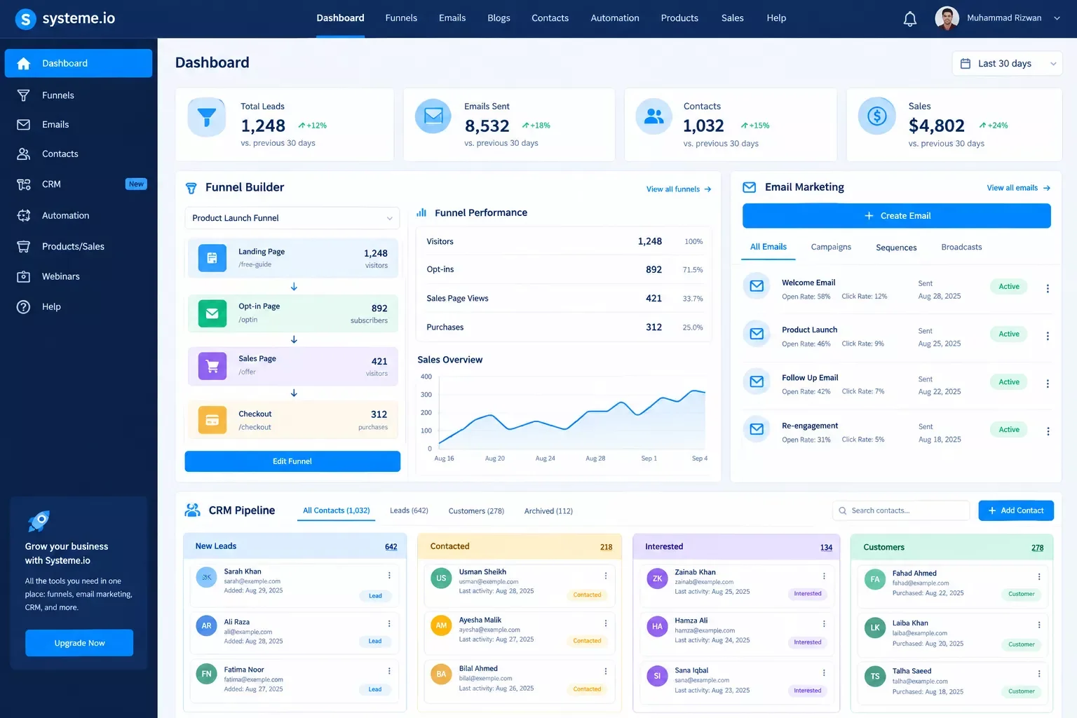This screenshot has width=1077, height=718.
Task: Select the Customers (278) pipeline tab
Action: (x=476, y=511)
